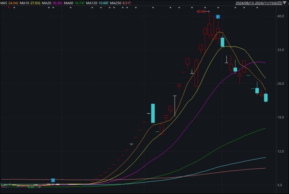Select the last cyan candlestick on the chart
The width and height of the screenshot is (289, 194).
pyautogui.click(x=266, y=98)
